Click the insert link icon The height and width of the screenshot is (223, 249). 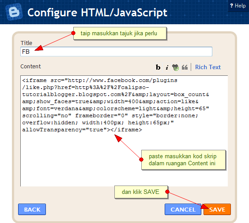click(x=175, y=67)
